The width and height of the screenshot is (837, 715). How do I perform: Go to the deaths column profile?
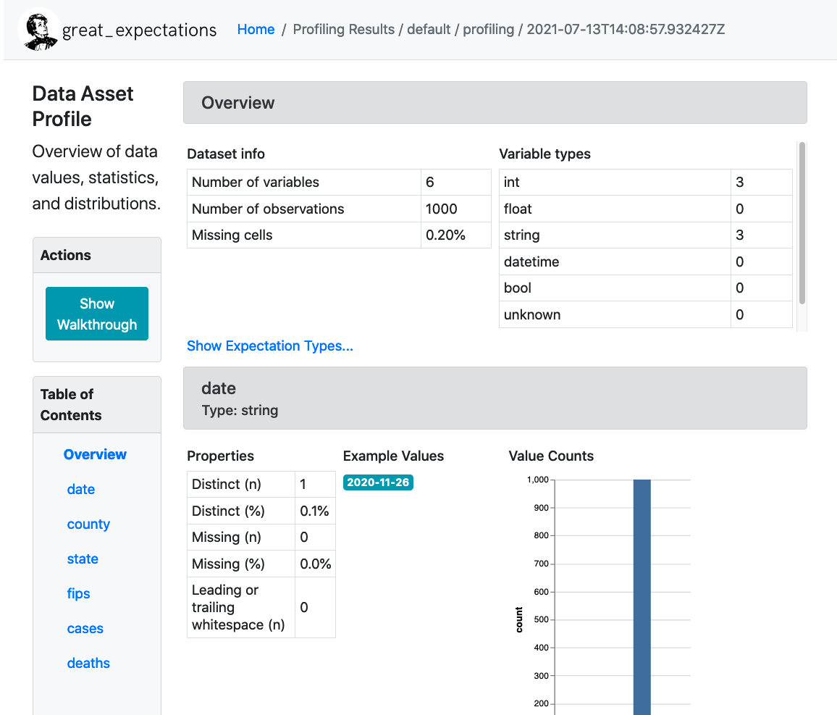coord(88,663)
